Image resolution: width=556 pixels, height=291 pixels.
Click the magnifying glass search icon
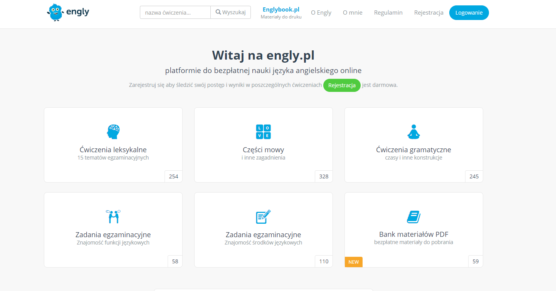pyautogui.click(x=218, y=12)
